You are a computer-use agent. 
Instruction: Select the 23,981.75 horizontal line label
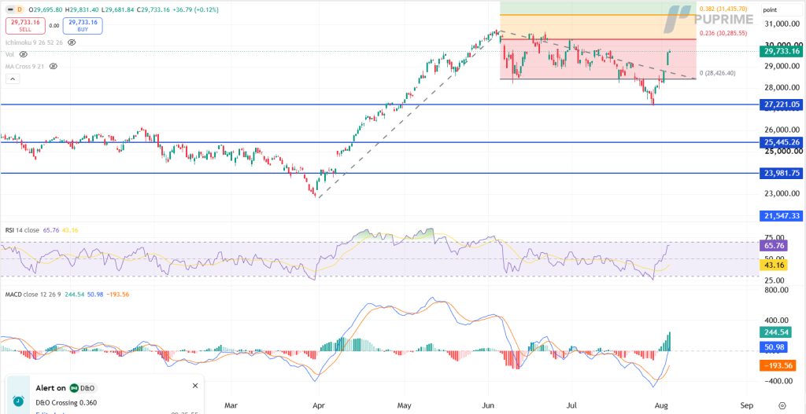(780, 174)
